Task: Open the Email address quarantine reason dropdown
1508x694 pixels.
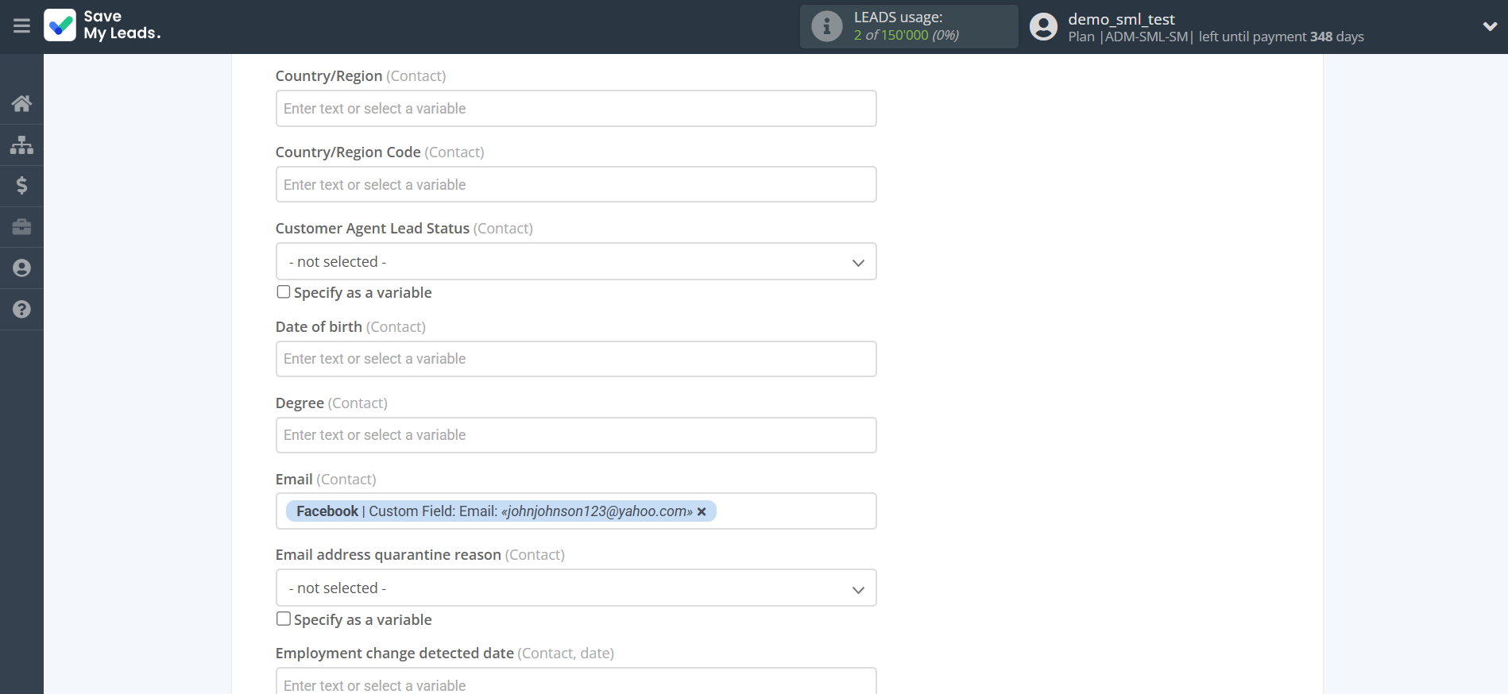Action: coord(575,588)
